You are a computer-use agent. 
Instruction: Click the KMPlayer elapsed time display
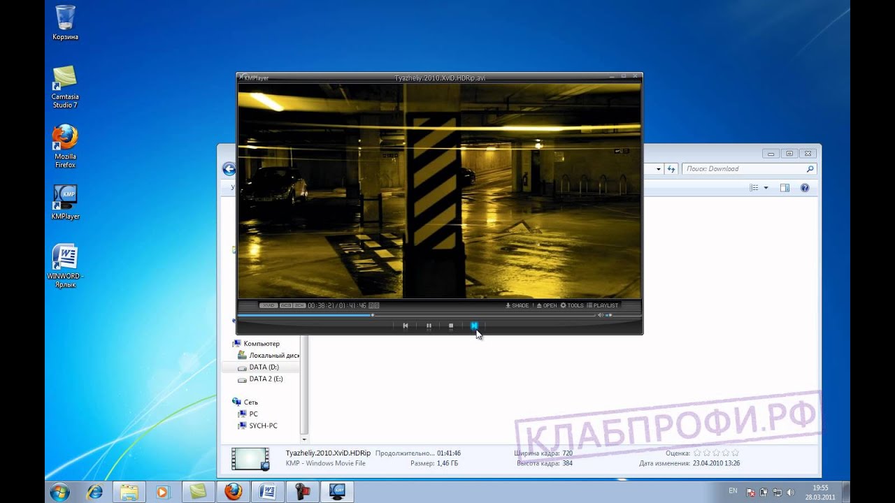(322, 305)
